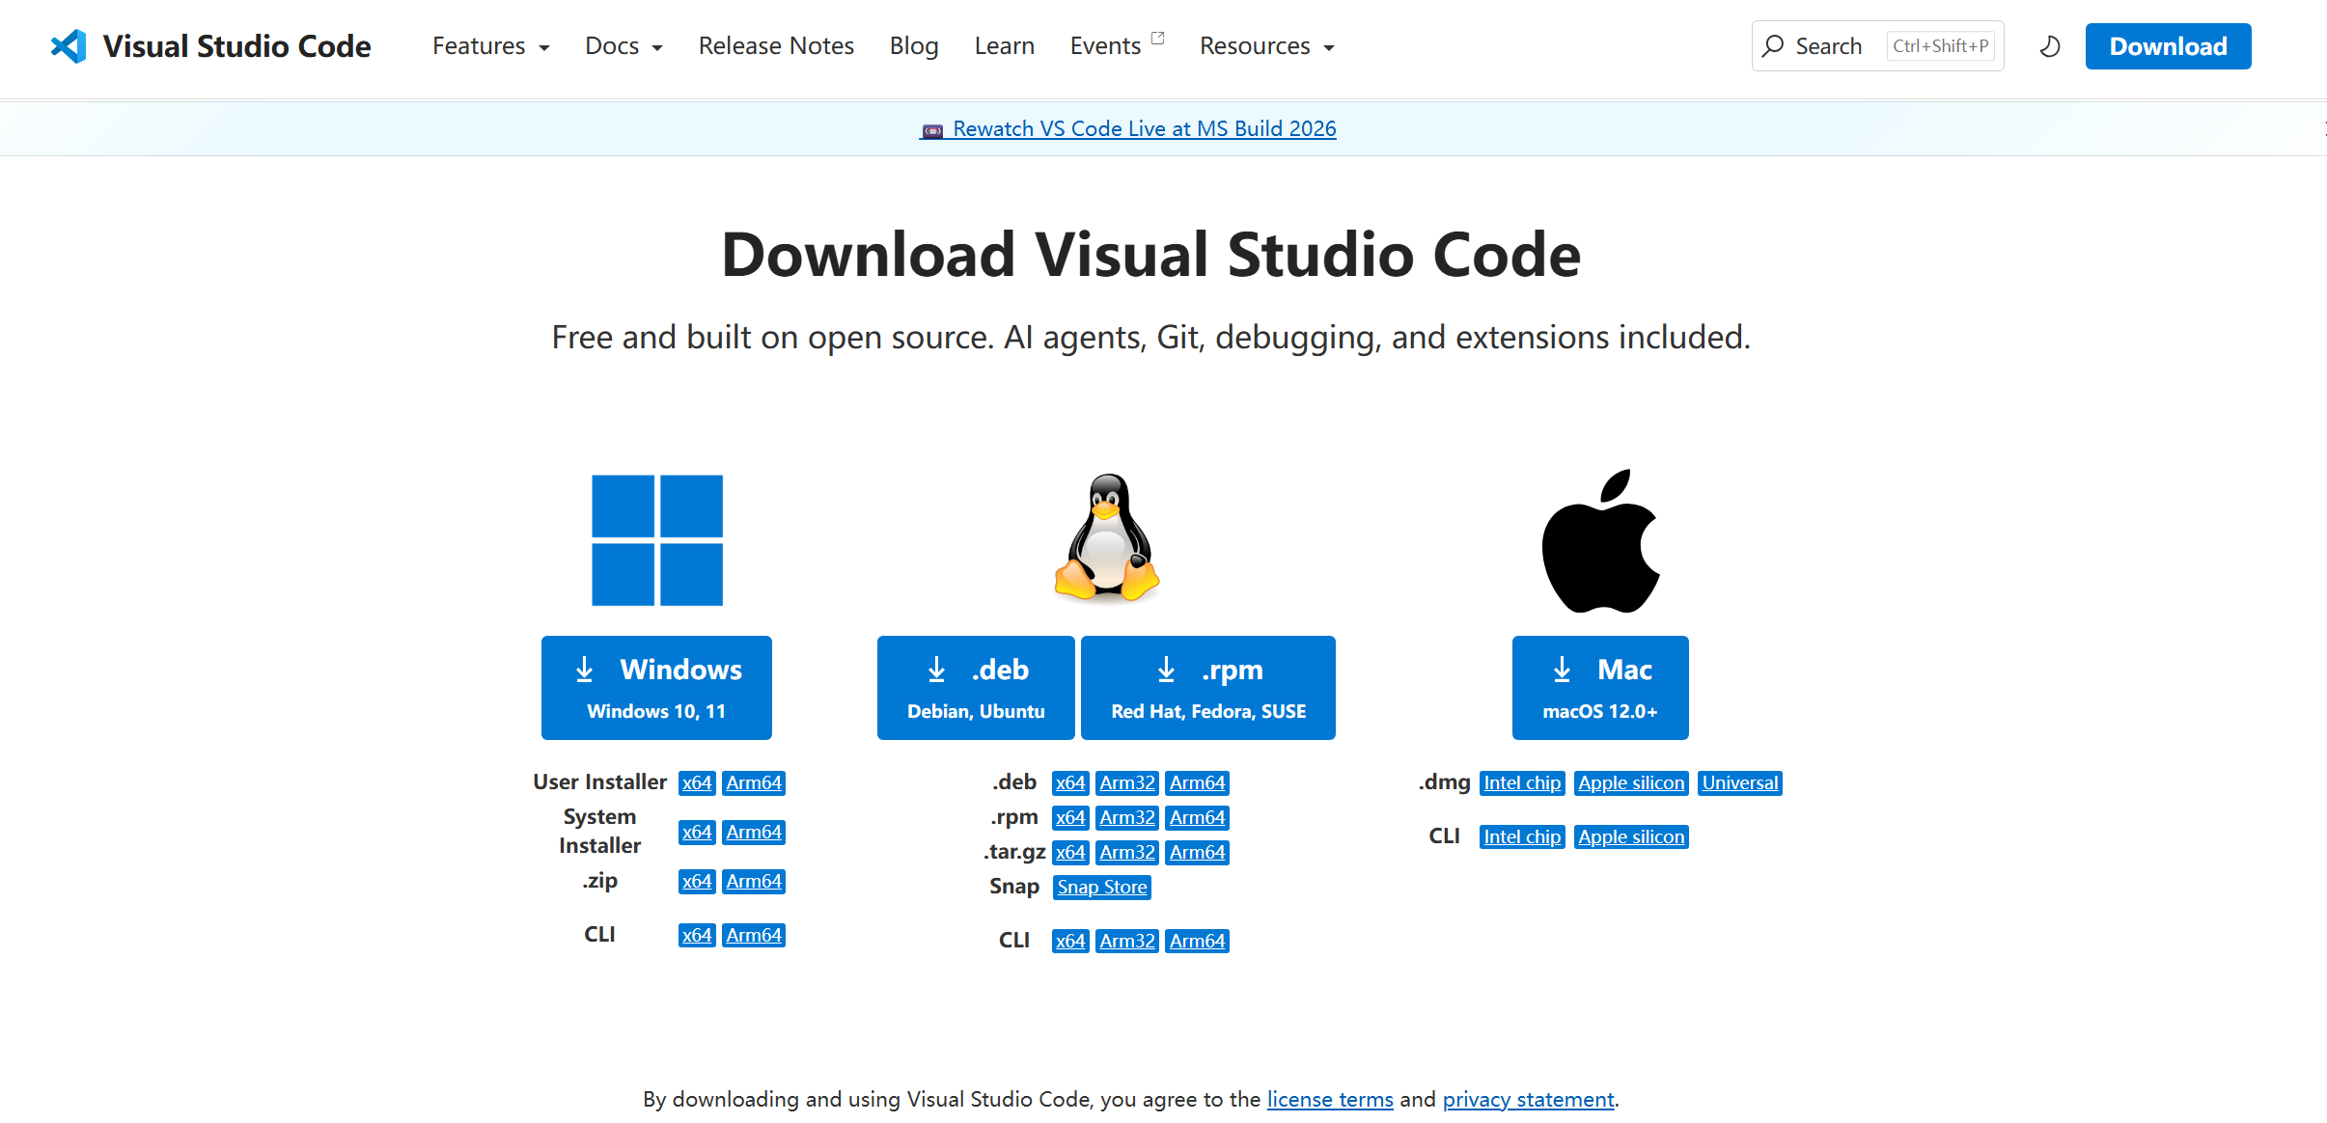Open the Events menu item
The width and height of the screenshot is (2327, 1123).
[x=1105, y=46]
